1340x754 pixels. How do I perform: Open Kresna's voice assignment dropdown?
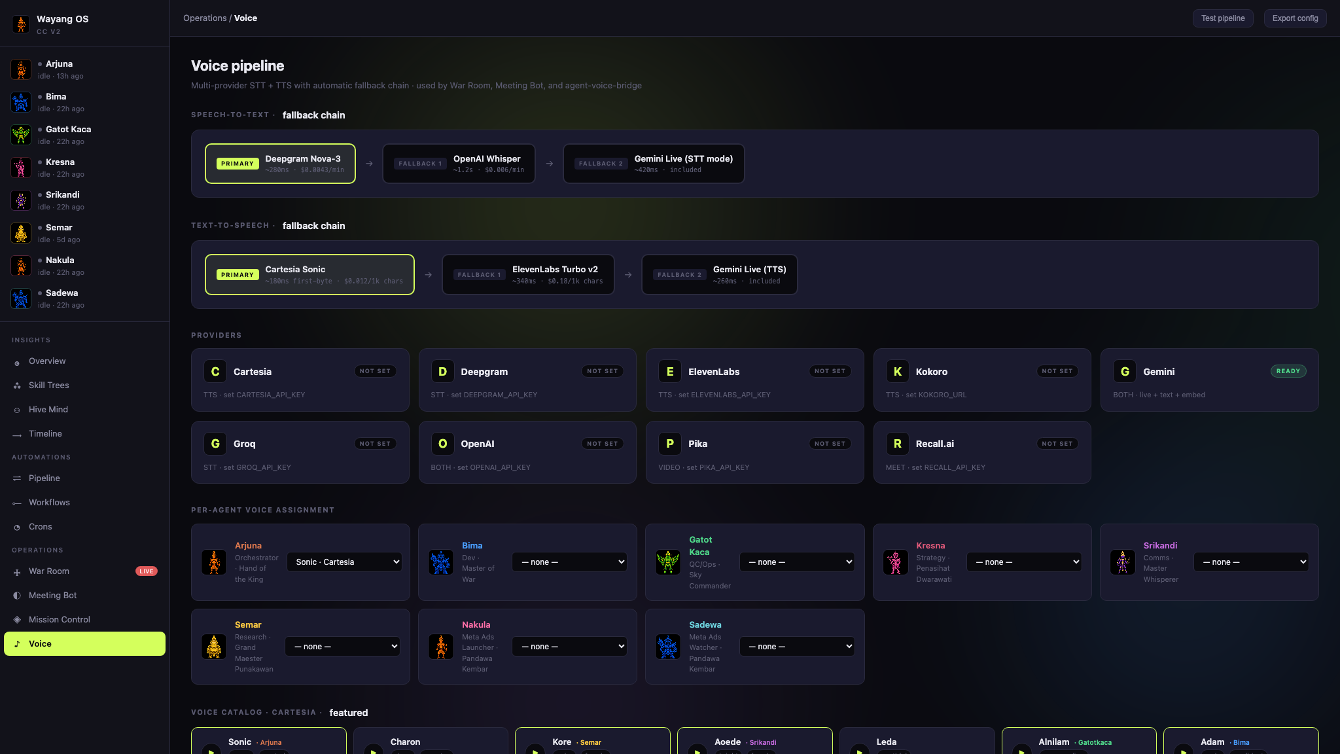[1024, 562]
